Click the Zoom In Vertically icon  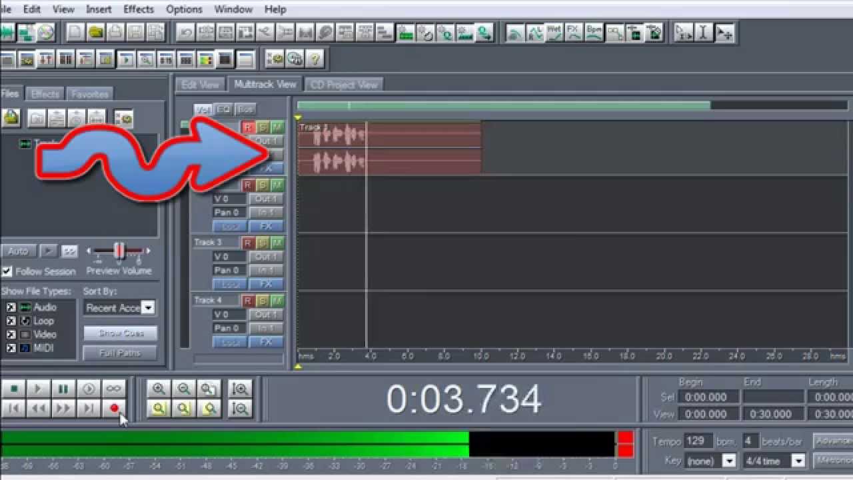click(x=240, y=389)
